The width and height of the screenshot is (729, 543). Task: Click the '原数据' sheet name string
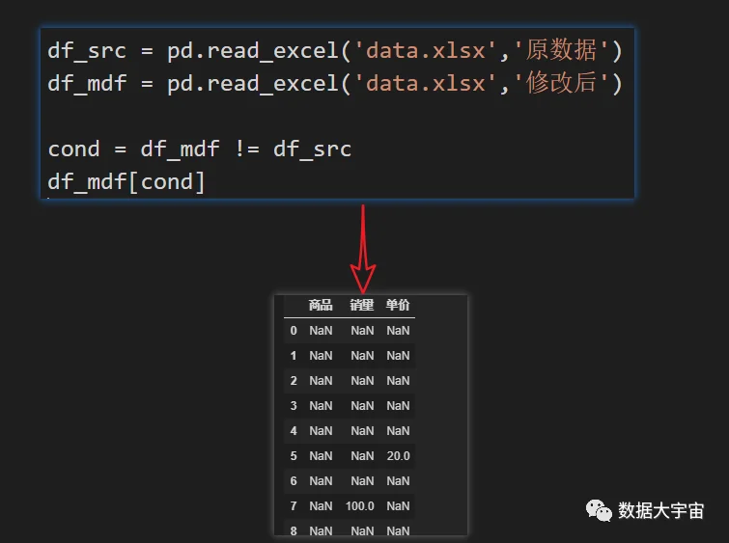coord(561,50)
